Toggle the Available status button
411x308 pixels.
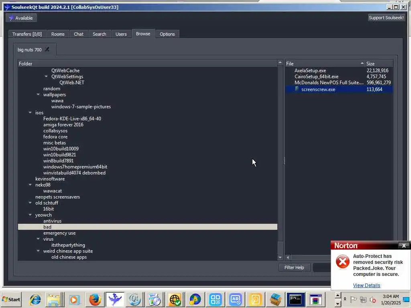(x=21, y=18)
